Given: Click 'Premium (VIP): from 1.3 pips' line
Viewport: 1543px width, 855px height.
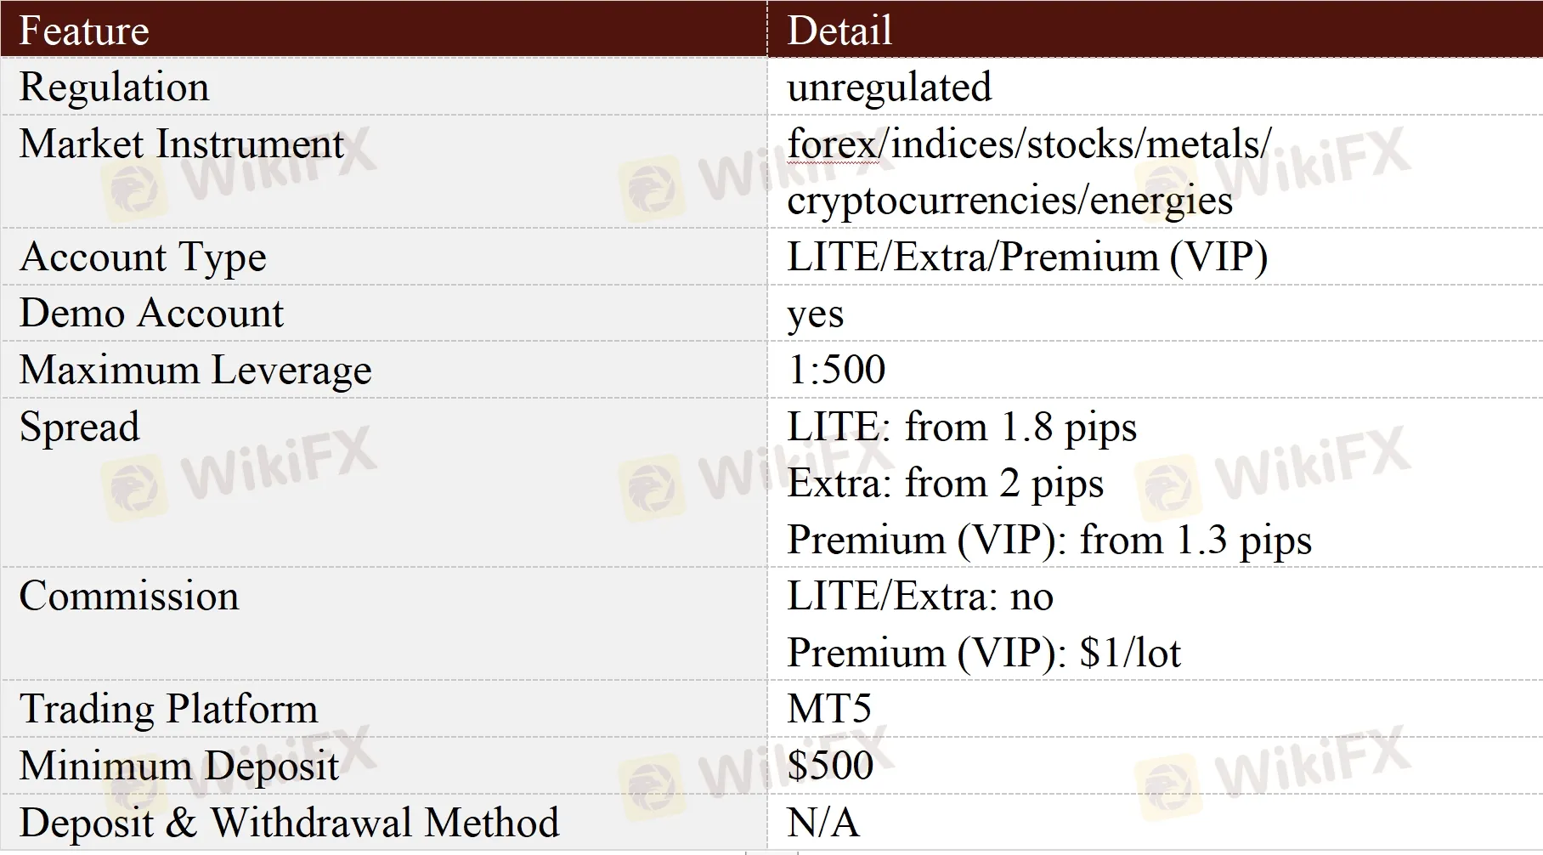Looking at the screenshot, I should click(1048, 540).
